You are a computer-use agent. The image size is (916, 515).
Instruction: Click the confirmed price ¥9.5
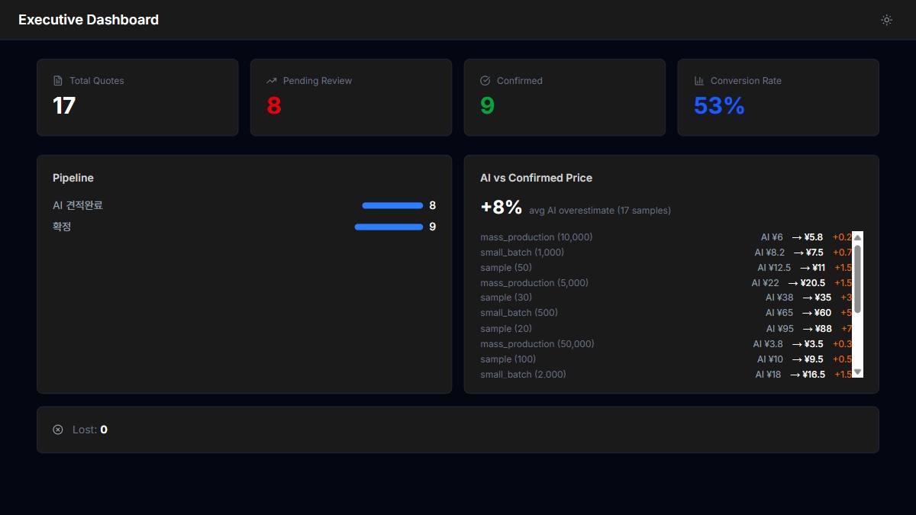pyautogui.click(x=814, y=359)
